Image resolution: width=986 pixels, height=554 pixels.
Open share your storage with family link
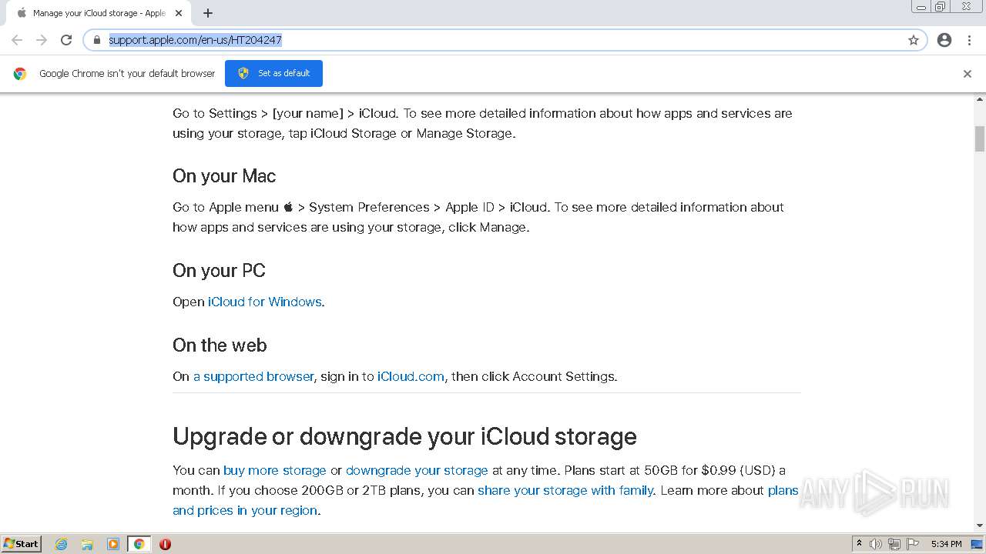point(565,490)
